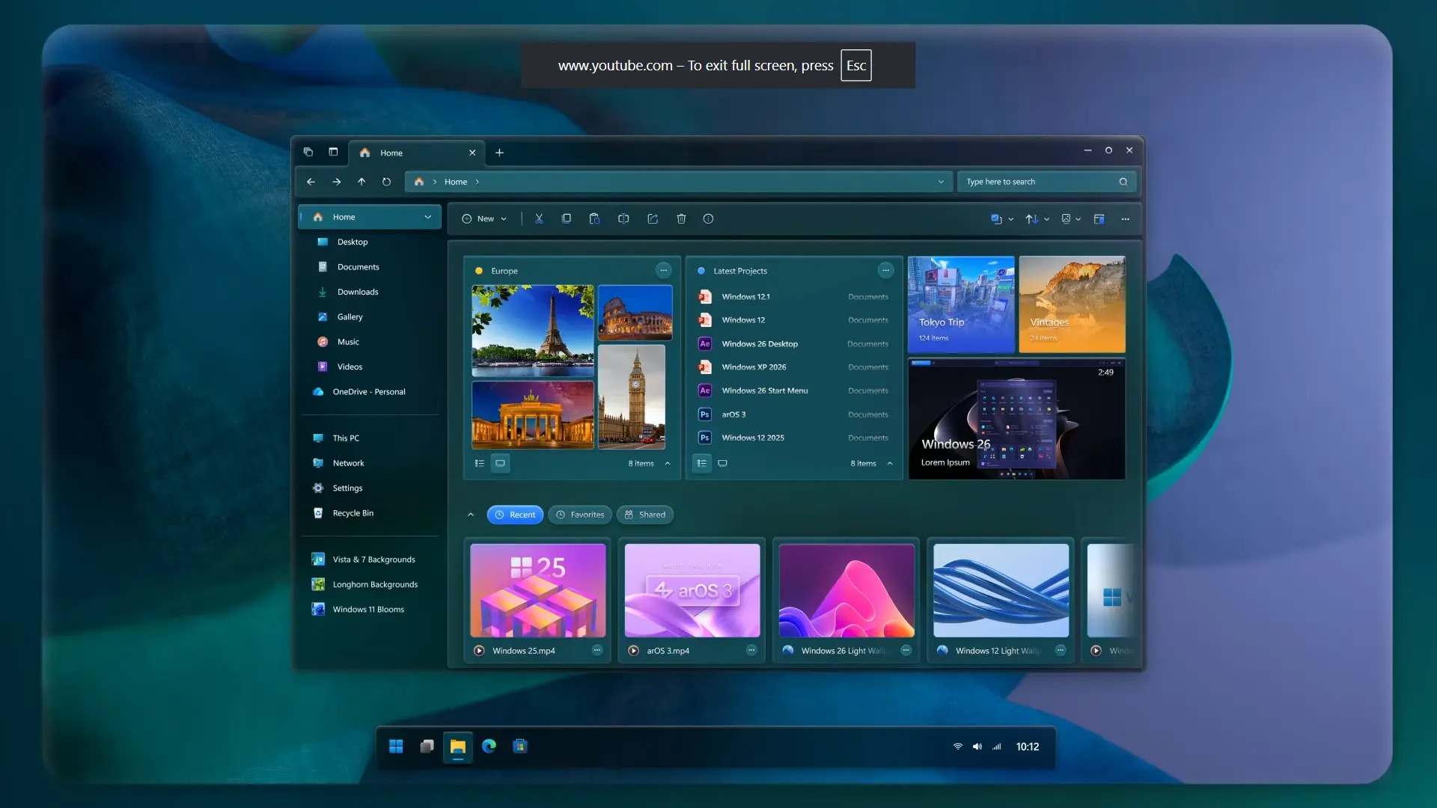Open the Sort options dropdown
Image resolution: width=1437 pixels, height=808 pixels.
pyautogui.click(x=1037, y=218)
